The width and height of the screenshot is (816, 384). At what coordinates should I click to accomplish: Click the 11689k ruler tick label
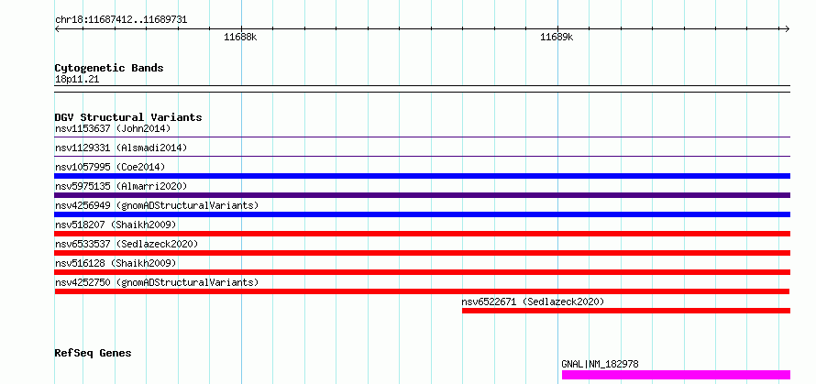click(557, 37)
